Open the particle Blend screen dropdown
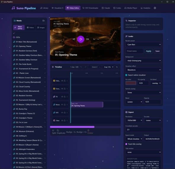 (134, 102)
